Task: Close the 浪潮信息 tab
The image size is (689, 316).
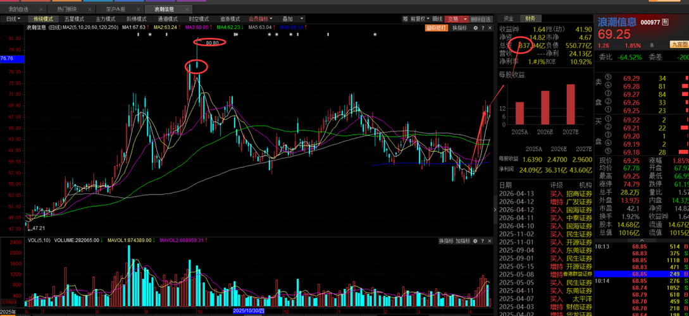Action: tap(187, 9)
